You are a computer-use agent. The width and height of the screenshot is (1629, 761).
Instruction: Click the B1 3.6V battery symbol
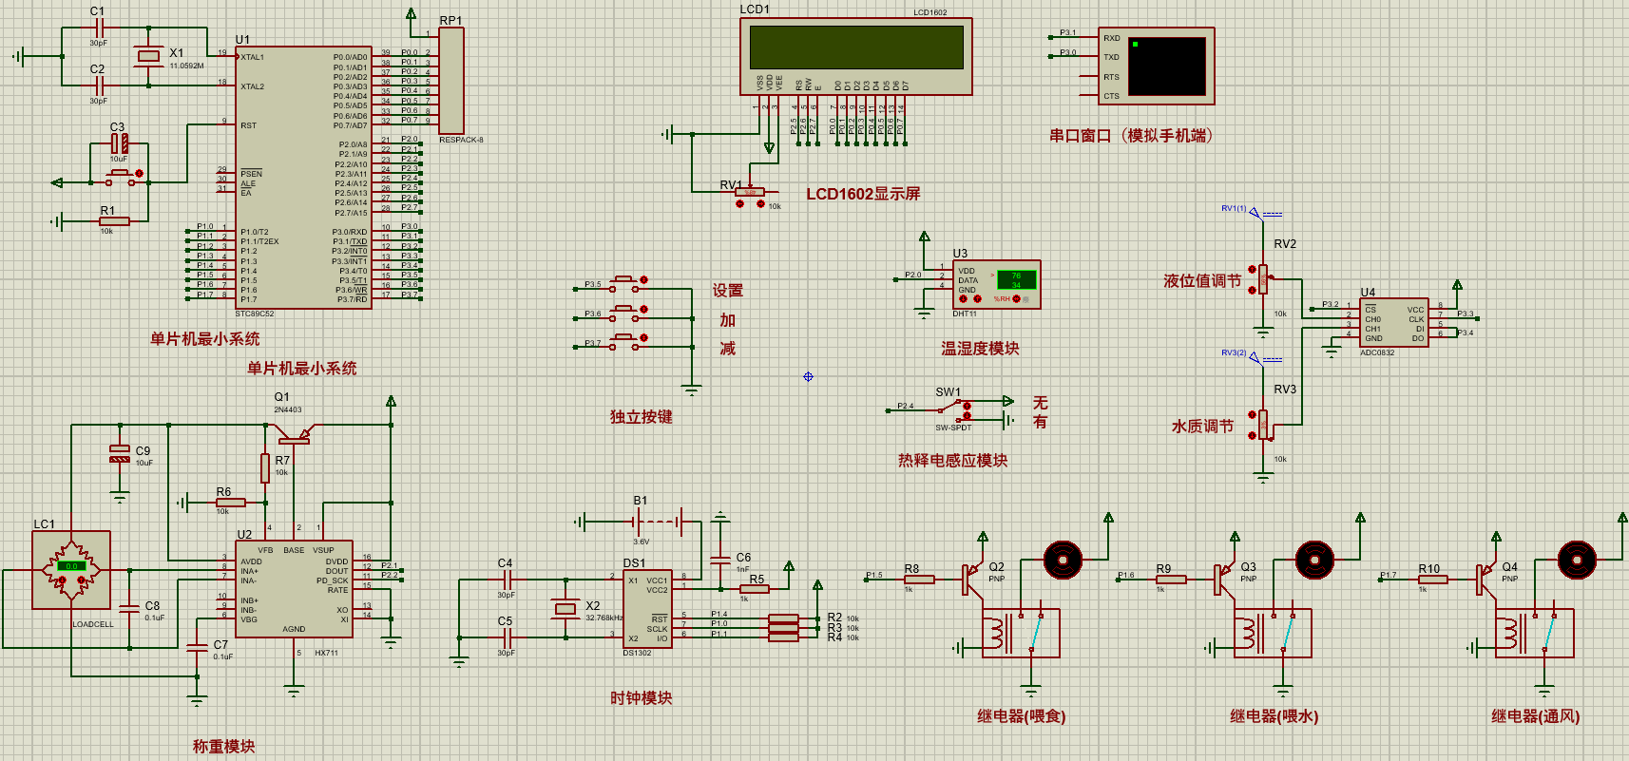point(656,521)
